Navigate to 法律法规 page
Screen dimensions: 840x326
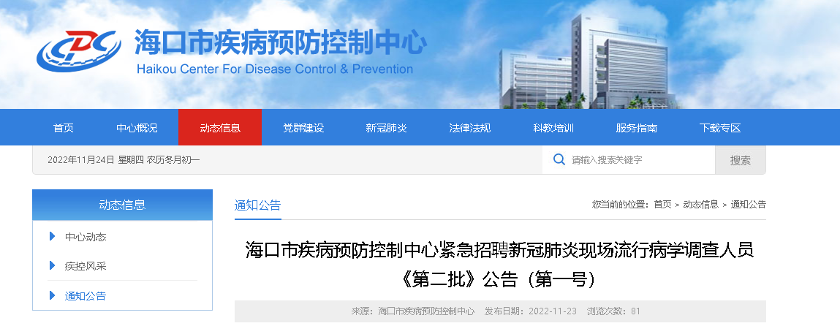tap(470, 128)
